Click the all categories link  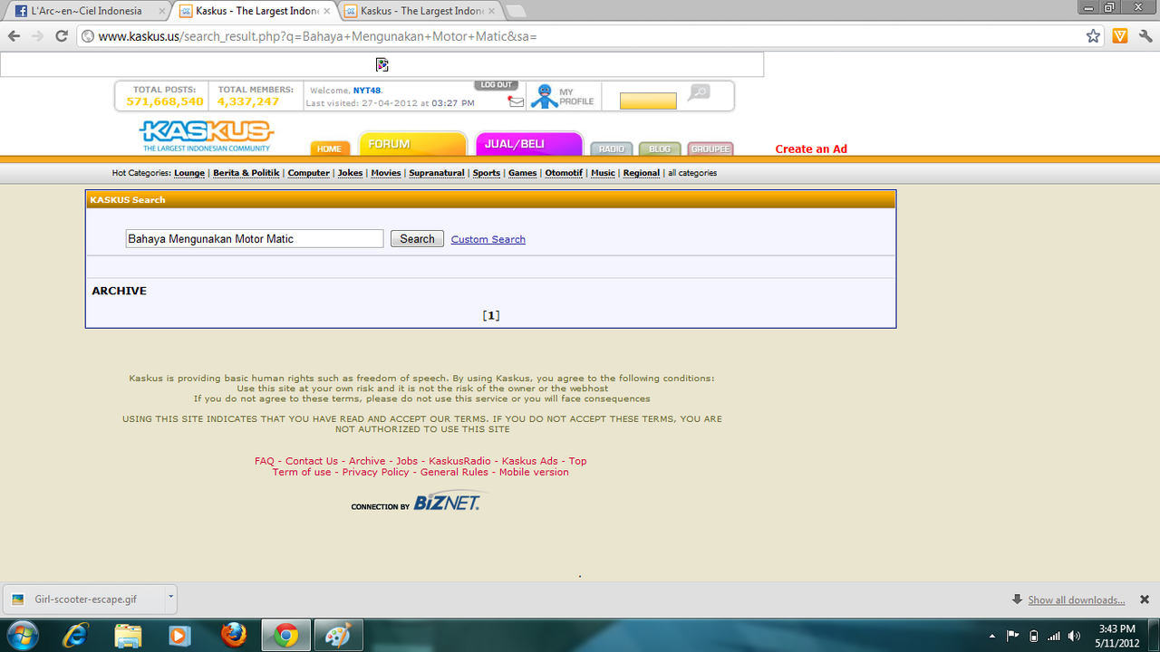pos(692,173)
